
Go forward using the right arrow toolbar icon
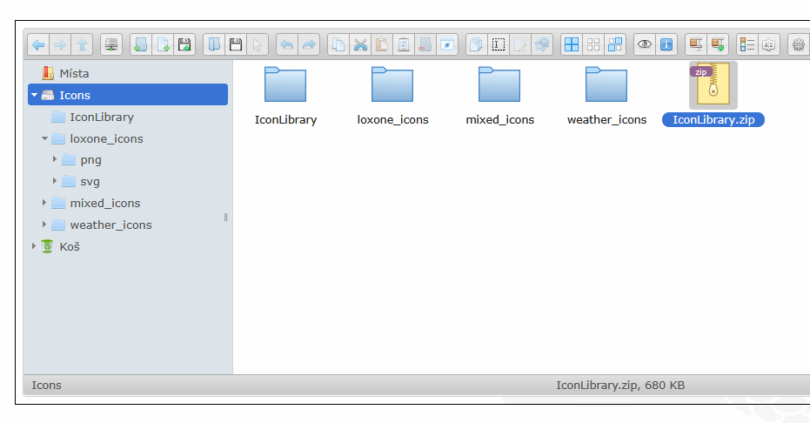60,45
